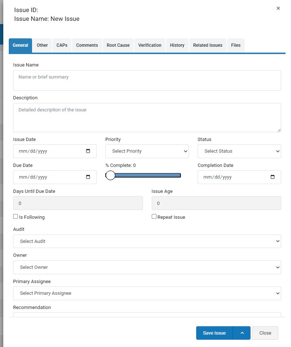291x347 pixels.
Task: Click the Issue Date input field
Action: [x=55, y=151]
